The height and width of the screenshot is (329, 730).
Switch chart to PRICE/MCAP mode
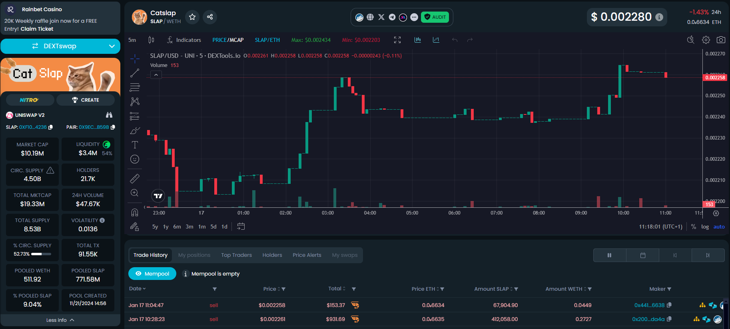(228, 40)
